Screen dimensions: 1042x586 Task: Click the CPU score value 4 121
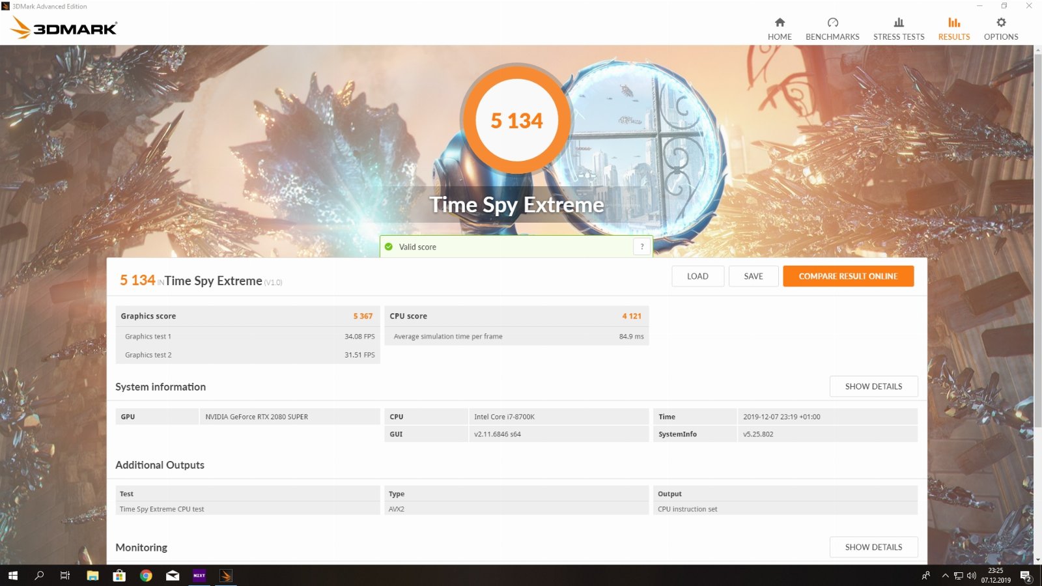click(x=632, y=316)
